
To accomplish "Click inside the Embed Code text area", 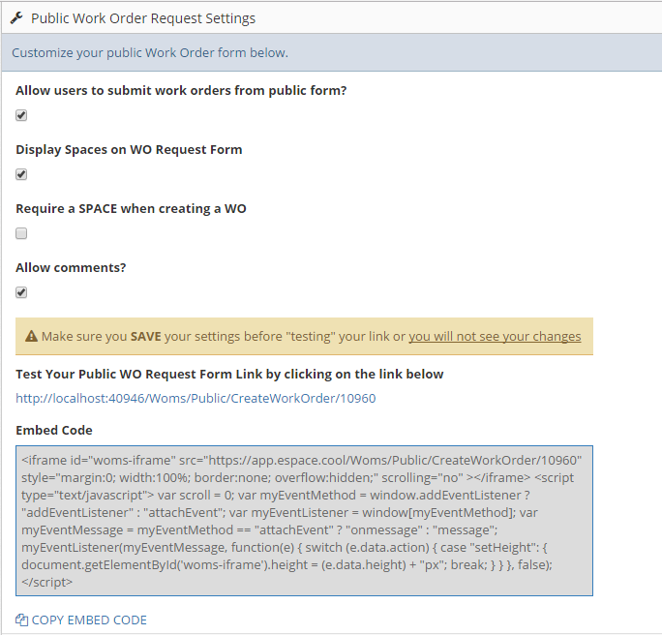I will [304, 521].
